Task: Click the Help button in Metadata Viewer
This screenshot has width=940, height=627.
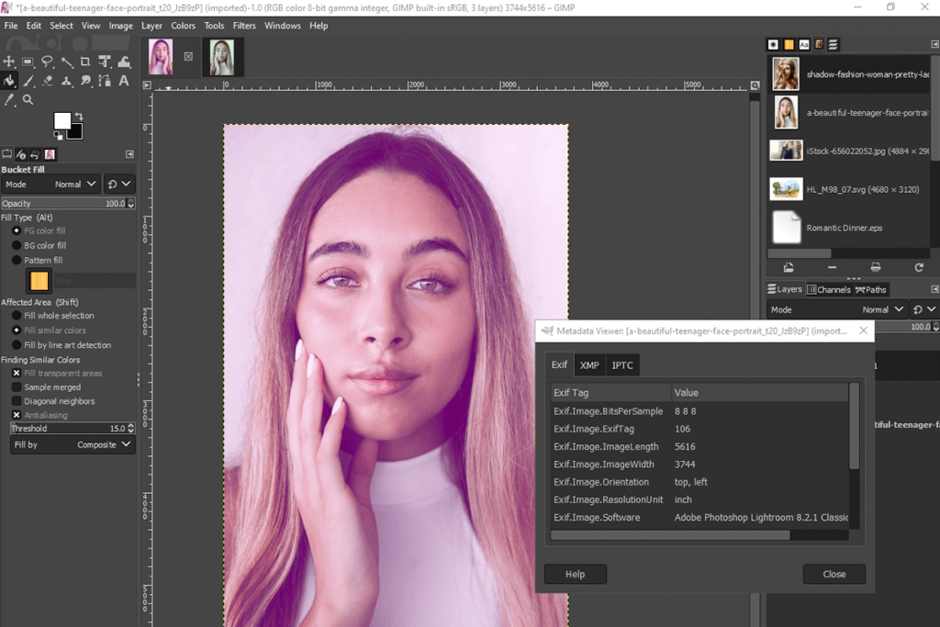Action: tap(575, 574)
